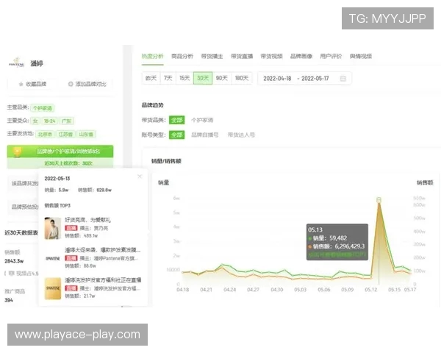Click the 销售额 TOP3 heading
This screenshot has width=441, height=353.
pos(57,205)
